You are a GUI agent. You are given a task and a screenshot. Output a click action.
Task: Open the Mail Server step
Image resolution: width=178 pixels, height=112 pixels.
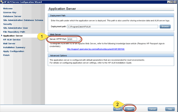(x=9, y=43)
